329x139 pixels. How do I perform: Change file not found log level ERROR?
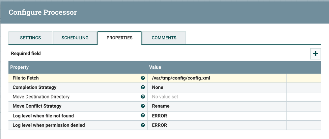159,115
